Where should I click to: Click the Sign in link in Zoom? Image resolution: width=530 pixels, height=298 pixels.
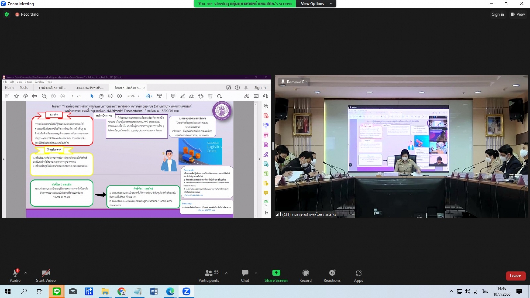[x=498, y=14]
